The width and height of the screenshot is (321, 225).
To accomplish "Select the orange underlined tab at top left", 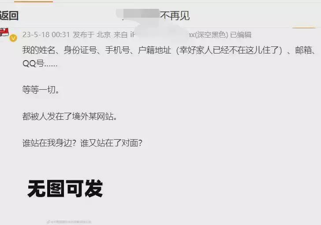I will pos(34,1).
